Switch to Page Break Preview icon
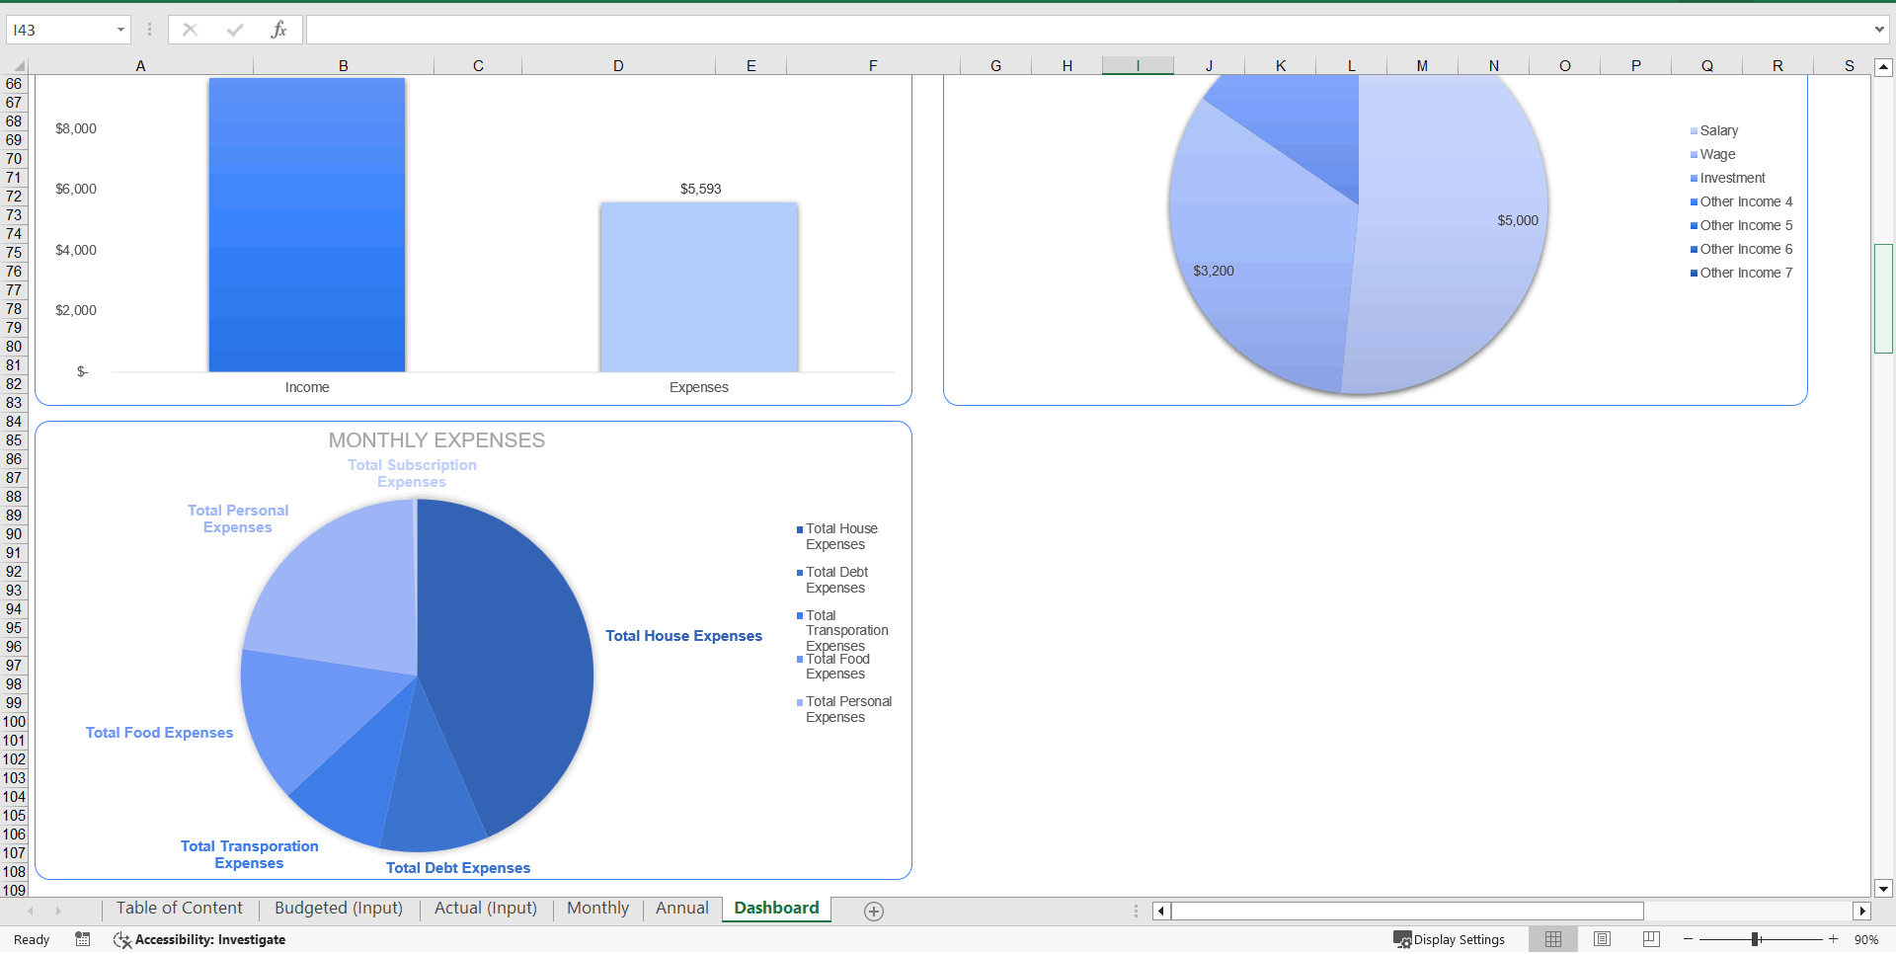This screenshot has width=1896, height=954. (x=1651, y=939)
